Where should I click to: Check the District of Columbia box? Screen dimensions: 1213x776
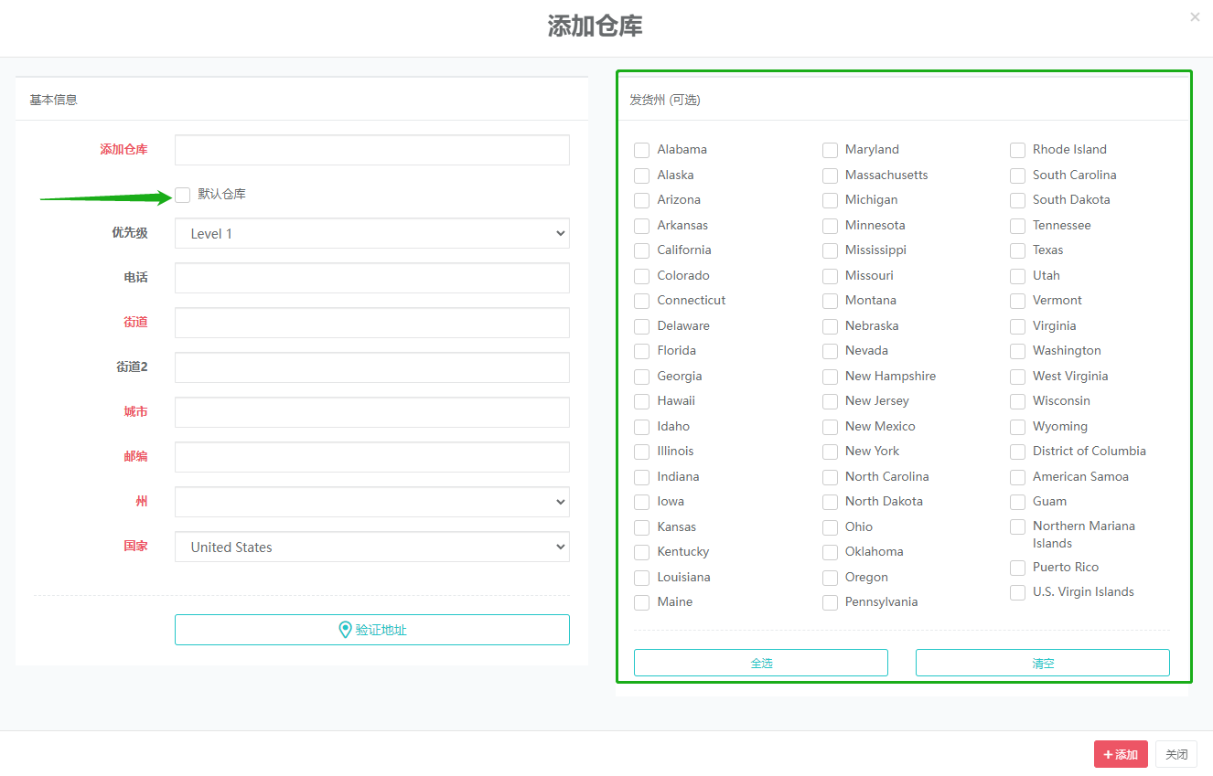(x=1017, y=452)
